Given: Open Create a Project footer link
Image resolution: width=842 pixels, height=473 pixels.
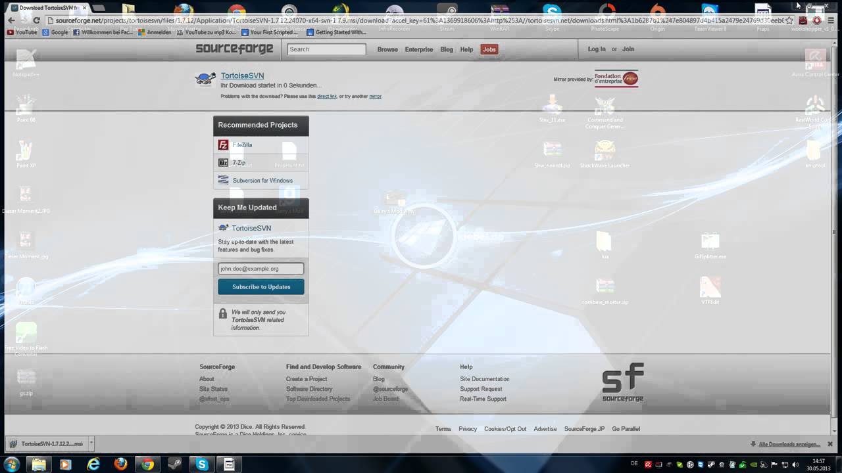Looking at the screenshot, I should pyautogui.click(x=307, y=379).
